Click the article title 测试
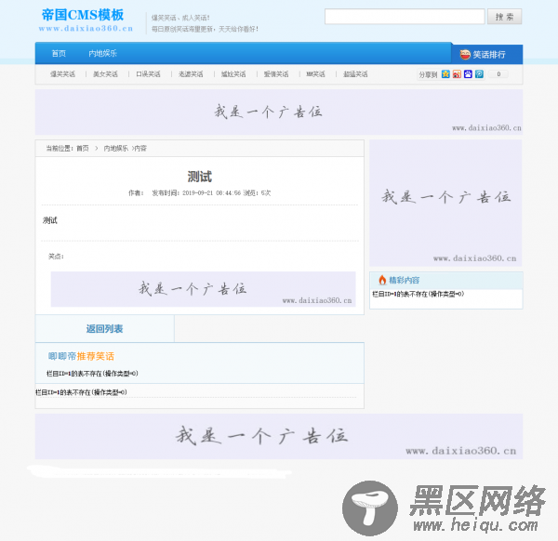 pyautogui.click(x=200, y=177)
